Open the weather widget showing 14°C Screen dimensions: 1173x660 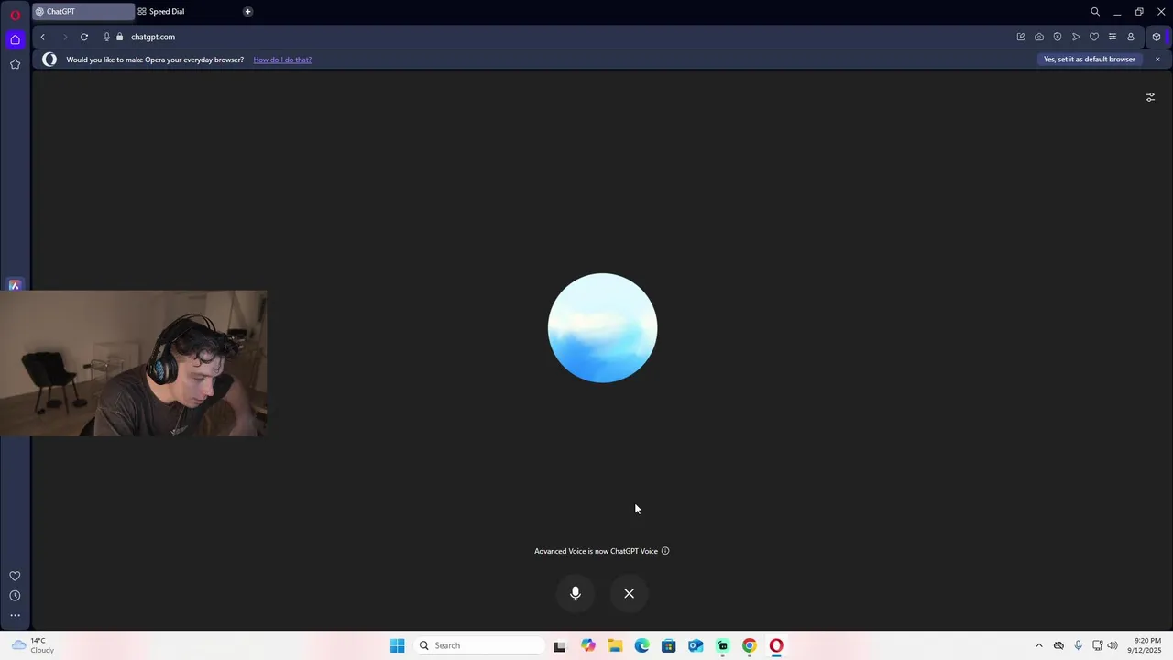(x=33, y=645)
